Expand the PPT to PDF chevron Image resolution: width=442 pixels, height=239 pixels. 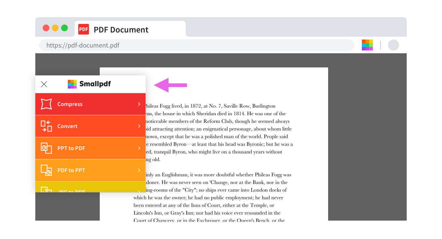tap(139, 148)
